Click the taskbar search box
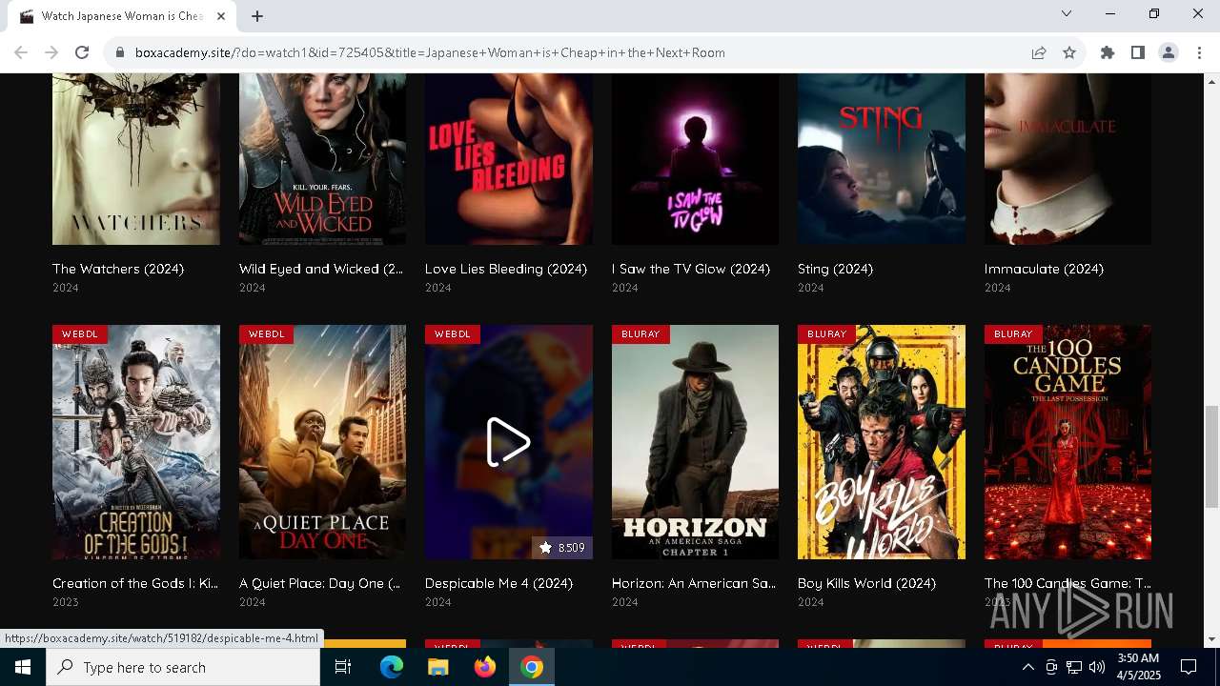This screenshot has width=1220, height=686. click(183, 667)
